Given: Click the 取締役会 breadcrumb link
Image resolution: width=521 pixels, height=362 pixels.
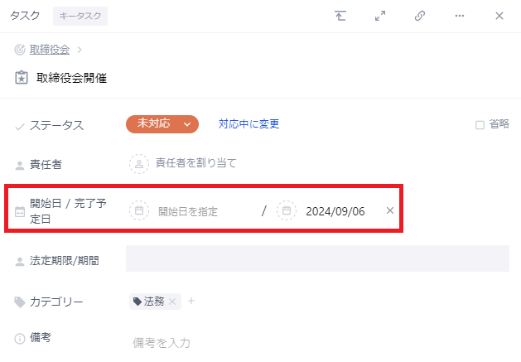Looking at the screenshot, I should (50, 50).
